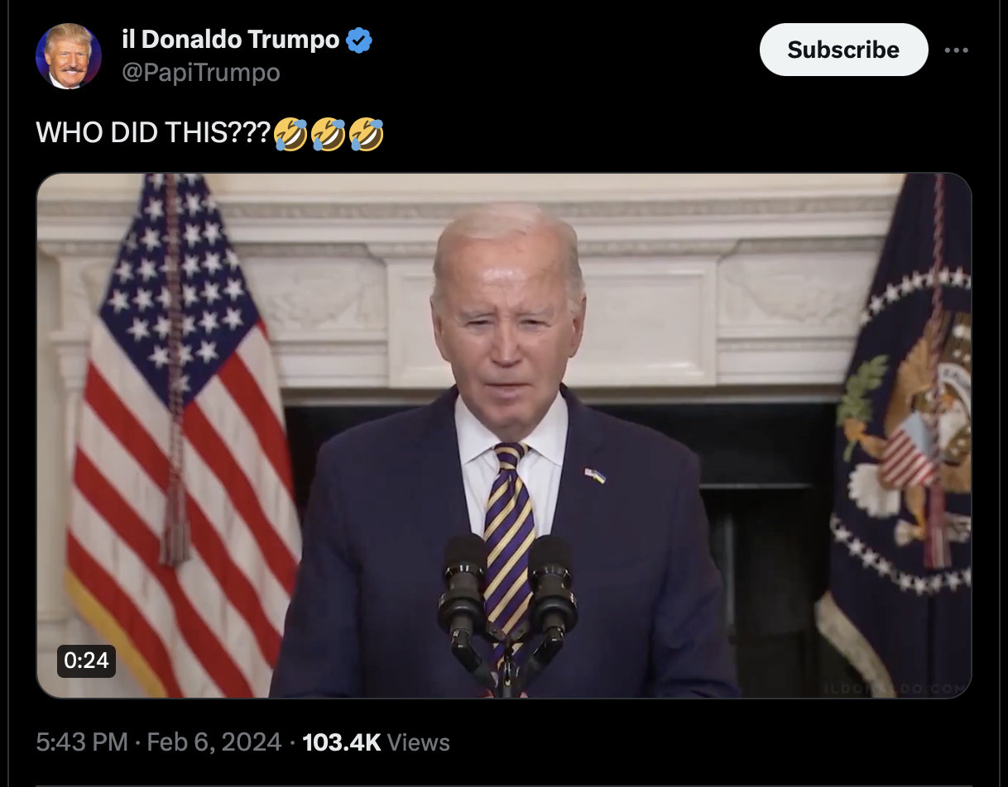The image size is (1008, 787).
Task: Click the first laughing emoji in the tweet
Action: (290, 134)
